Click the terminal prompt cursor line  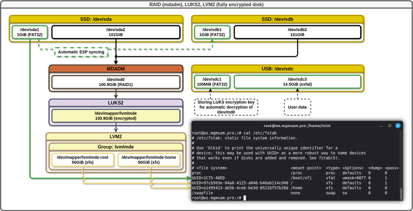coord(219,198)
